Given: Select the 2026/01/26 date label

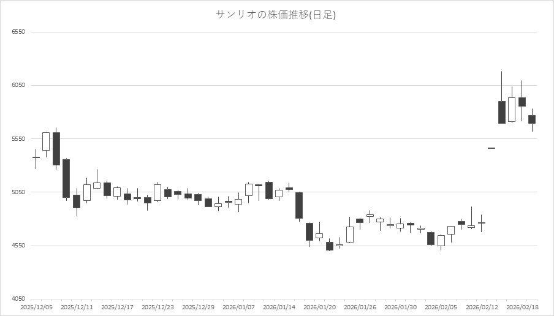Looking at the screenshot, I should tap(360, 307).
